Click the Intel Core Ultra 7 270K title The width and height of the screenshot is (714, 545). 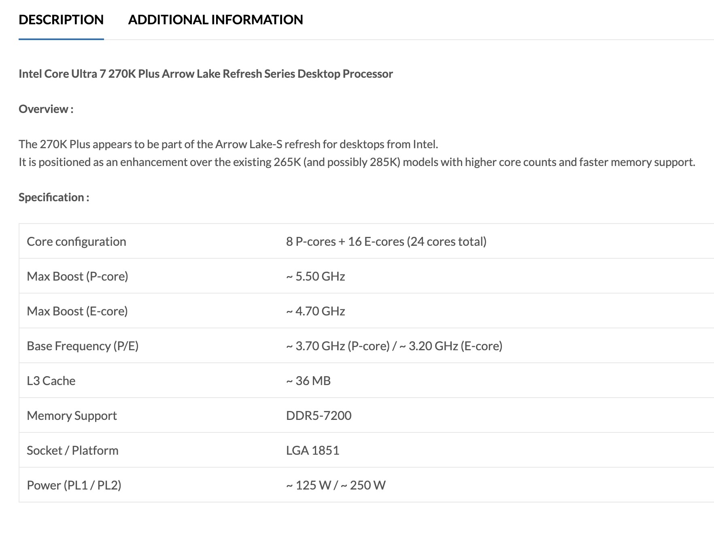click(206, 74)
